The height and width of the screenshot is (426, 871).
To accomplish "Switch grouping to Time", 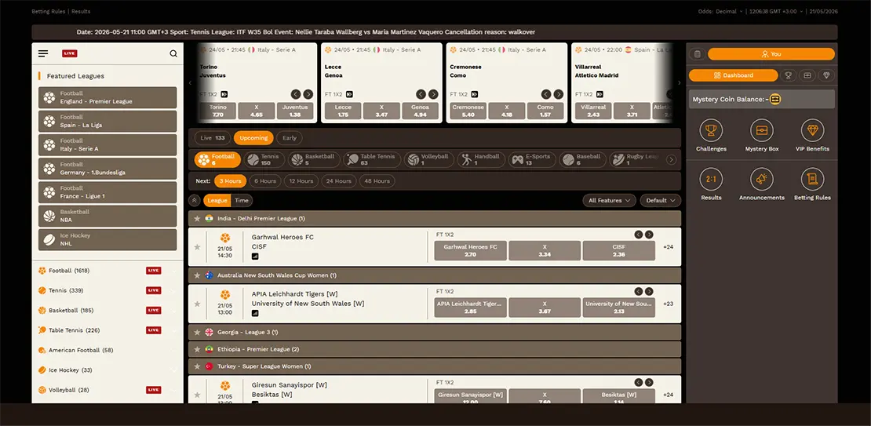I will (242, 201).
